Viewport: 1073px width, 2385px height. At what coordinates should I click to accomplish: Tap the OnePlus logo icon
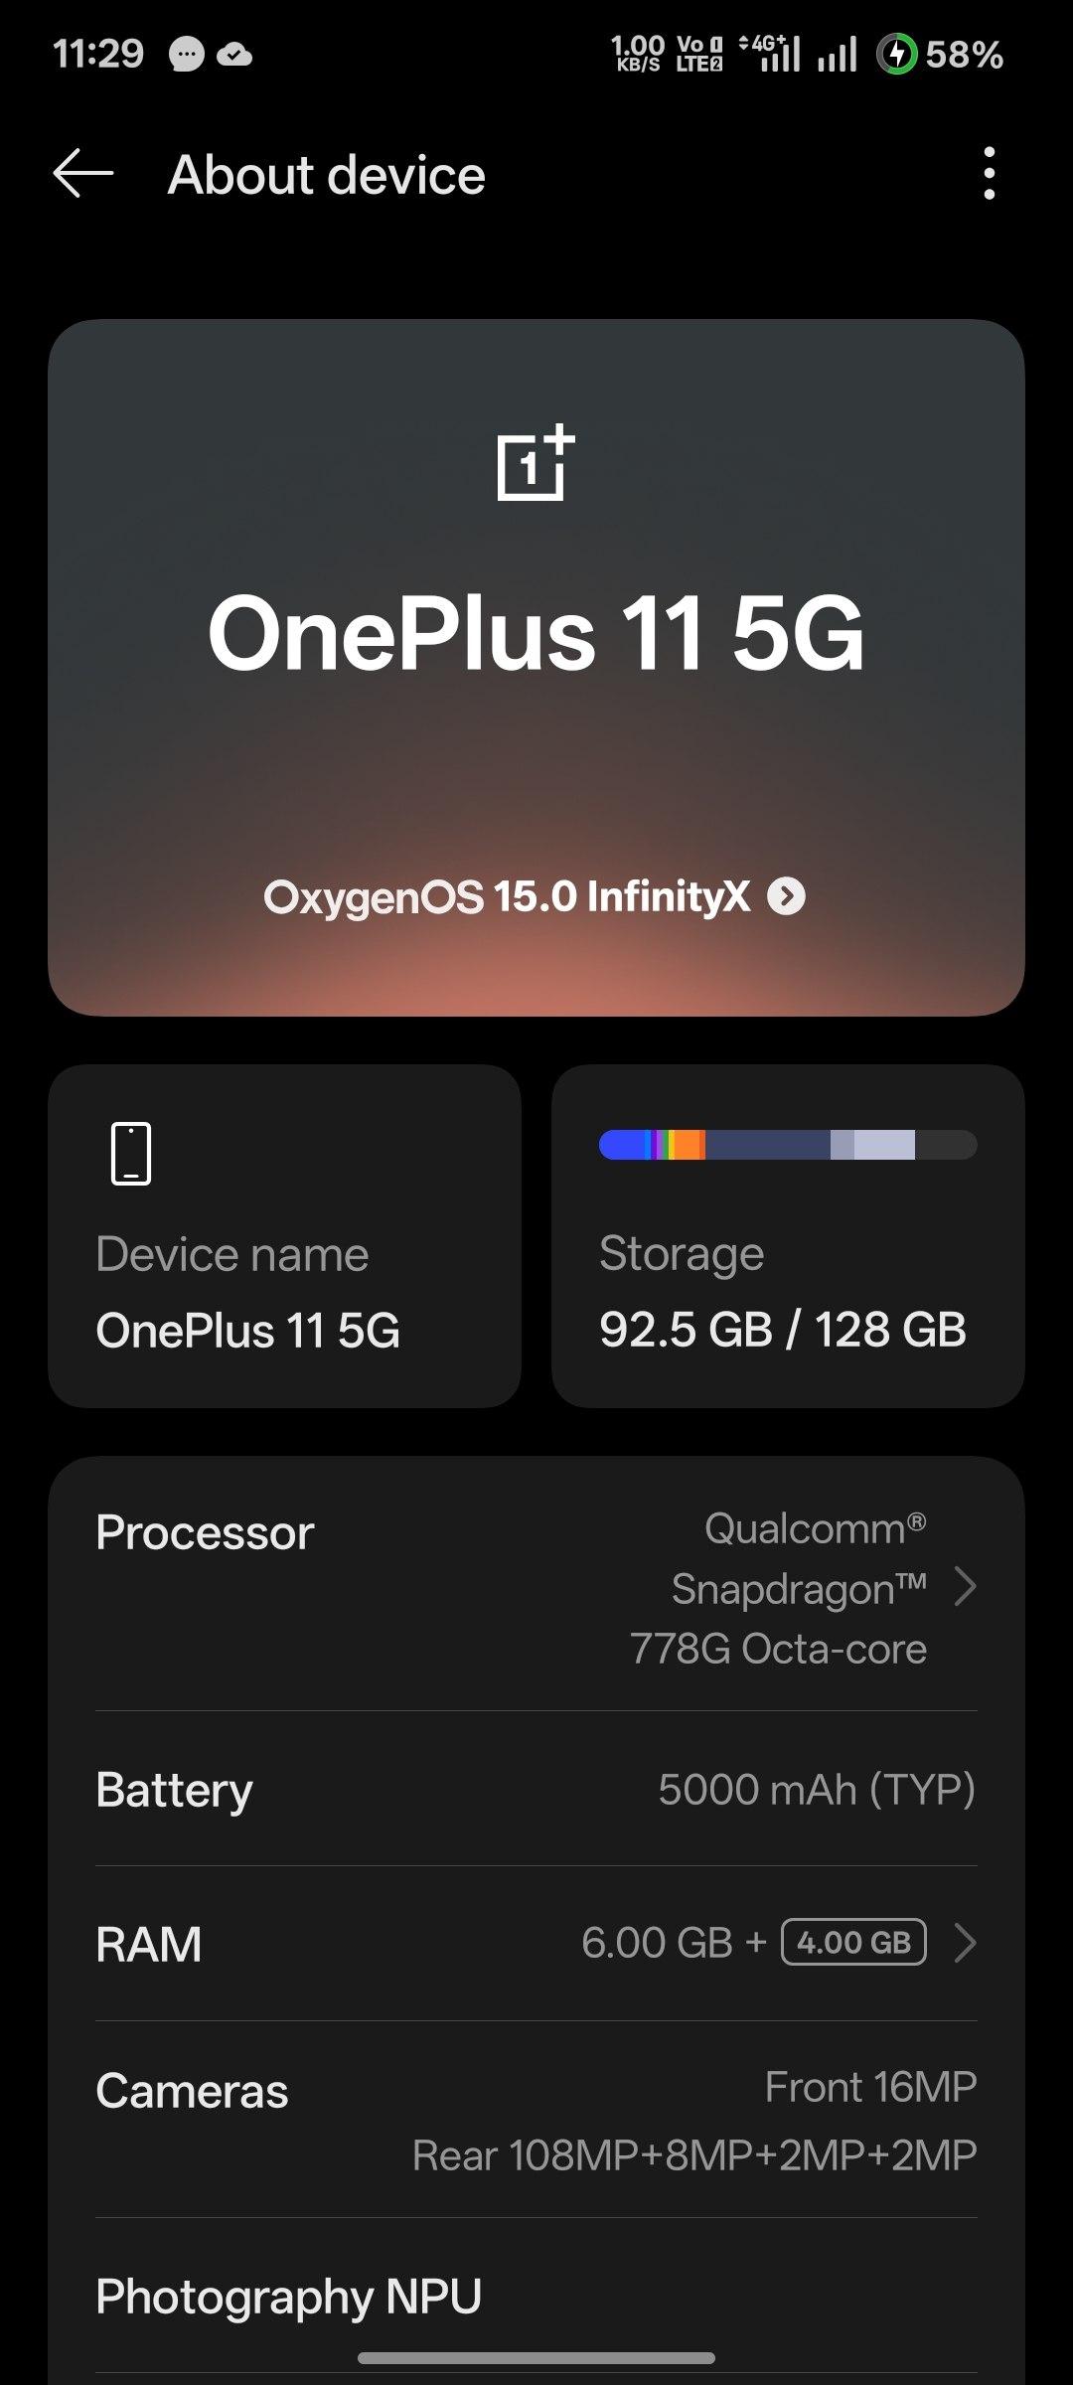(x=536, y=463)
